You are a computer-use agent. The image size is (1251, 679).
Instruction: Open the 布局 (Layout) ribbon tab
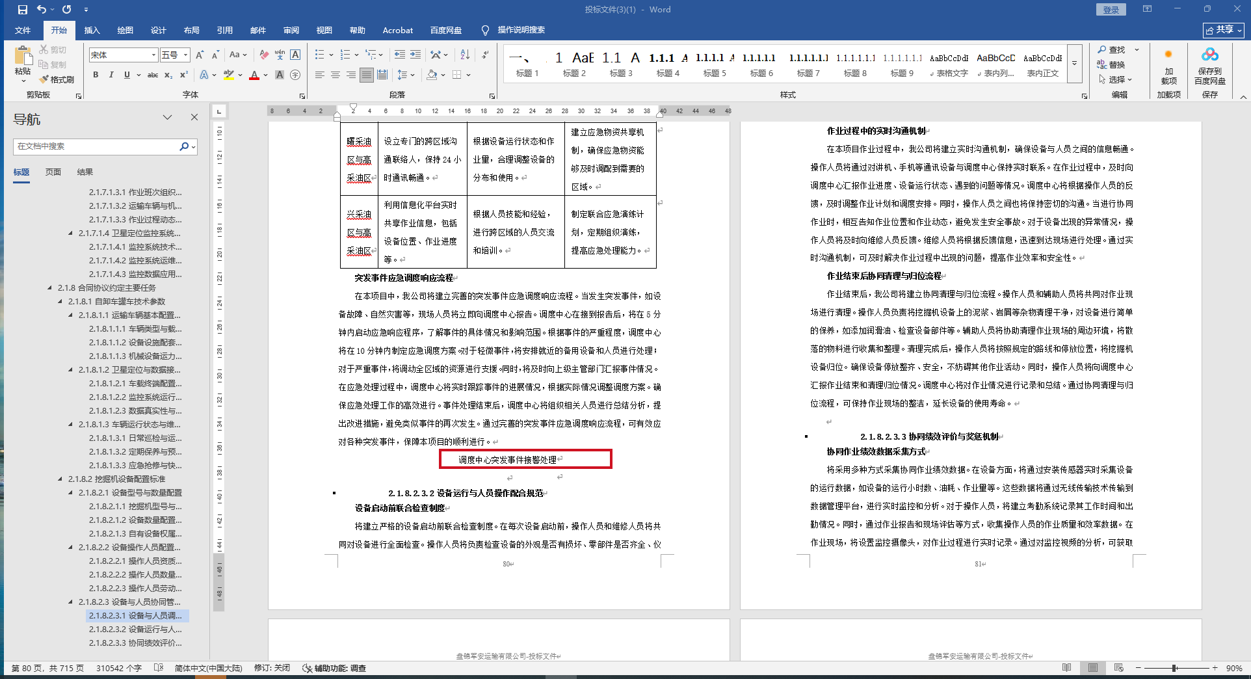[x=192, y=30]
